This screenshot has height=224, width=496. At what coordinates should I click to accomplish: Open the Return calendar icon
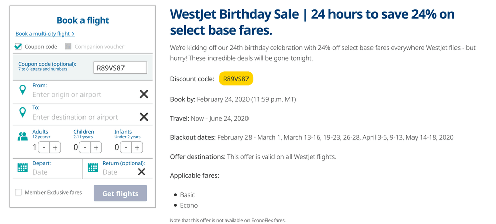point(92,168)
